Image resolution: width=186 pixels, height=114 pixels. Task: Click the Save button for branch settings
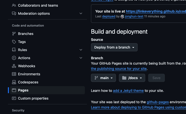coord(156,78)
